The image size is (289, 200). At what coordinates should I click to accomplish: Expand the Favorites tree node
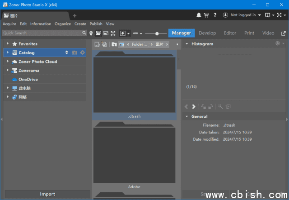8,44
